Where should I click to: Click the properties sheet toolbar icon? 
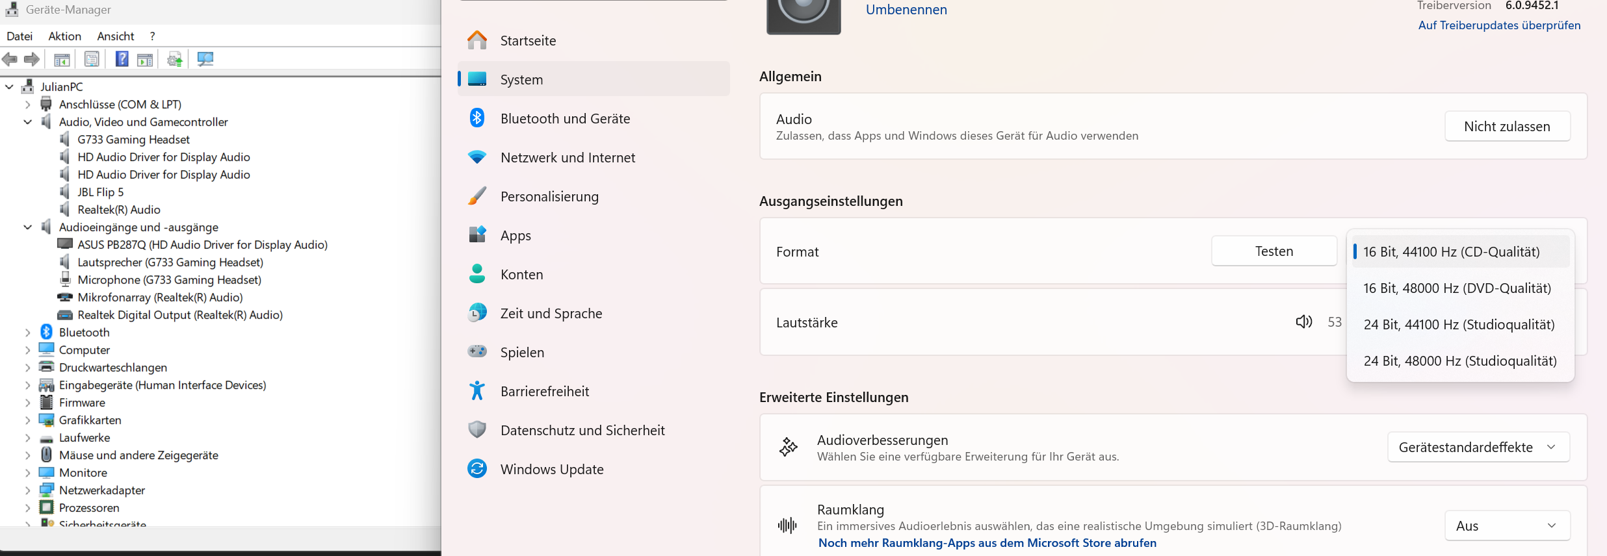click(x=92, y=59)
